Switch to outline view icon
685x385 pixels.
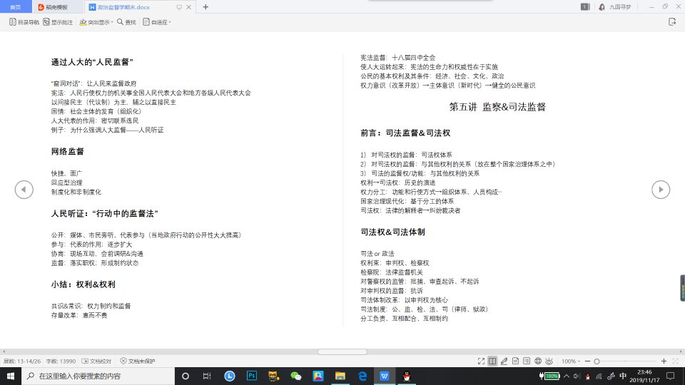527,361
